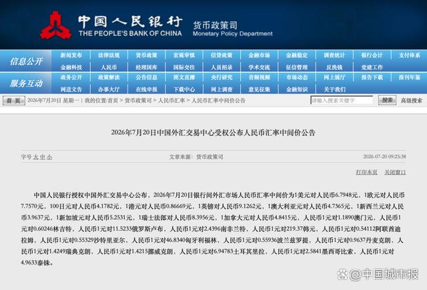The height and width of the screenshot is (290, 427).
Task: Open the 学术交流 section
Action: 260,67
